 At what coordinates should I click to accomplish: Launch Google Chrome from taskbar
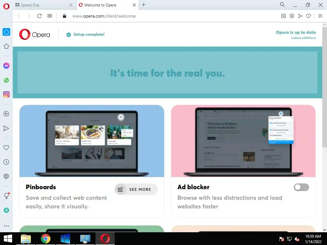[46, 239]
